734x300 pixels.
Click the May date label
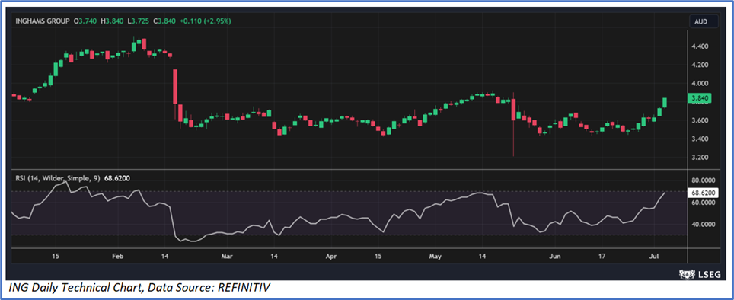click(x=436, y=256)
